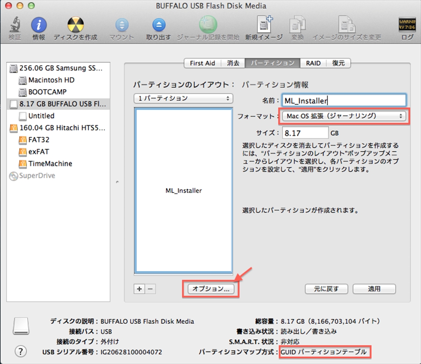Image resolution: width=421 pixels, height=364 pixels.
Task: Close the Disk Utility window
Action: pos(9,6)
